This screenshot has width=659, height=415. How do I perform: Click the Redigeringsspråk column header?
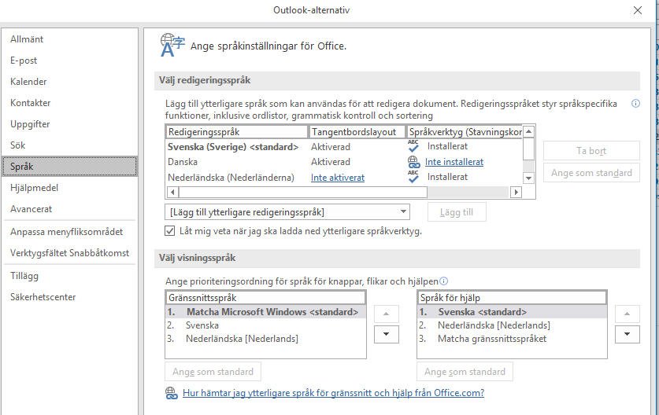click(237, 132)
